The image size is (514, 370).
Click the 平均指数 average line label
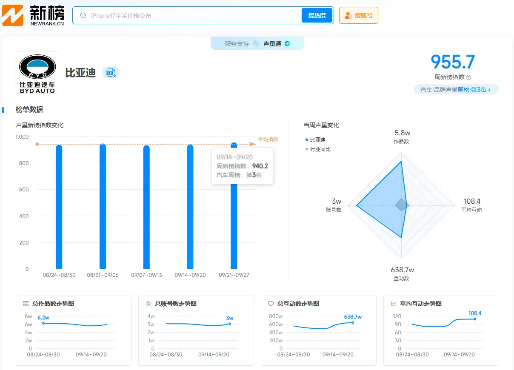(268, 139)
